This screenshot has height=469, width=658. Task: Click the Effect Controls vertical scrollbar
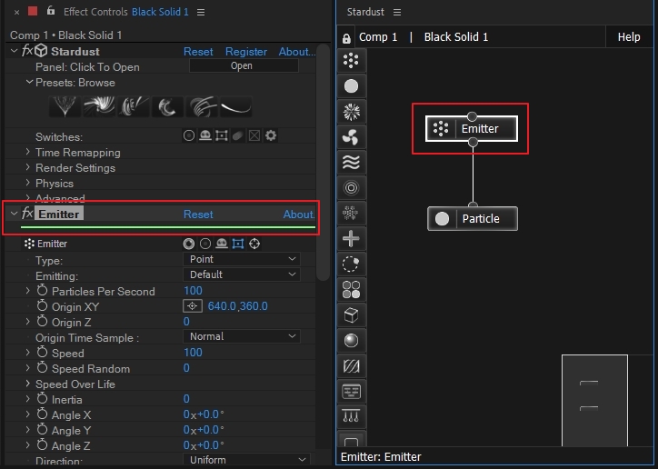pyautogui.click(x=324, y=162)
